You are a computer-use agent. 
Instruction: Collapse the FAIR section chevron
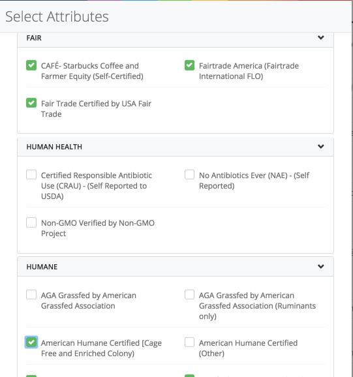click(321, 38)
